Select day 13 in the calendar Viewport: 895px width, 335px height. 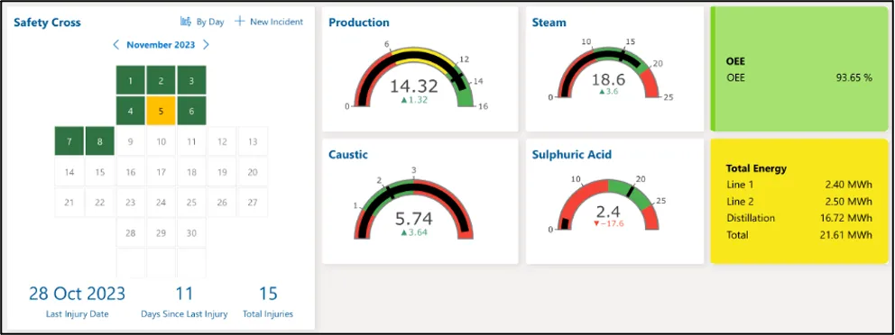click(x=253, y=141)
